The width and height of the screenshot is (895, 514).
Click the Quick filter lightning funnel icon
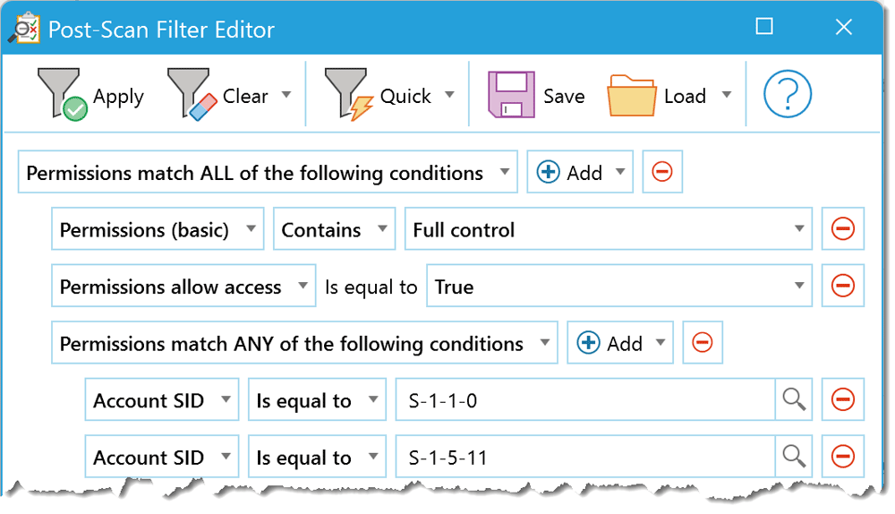tap(349, 94)
